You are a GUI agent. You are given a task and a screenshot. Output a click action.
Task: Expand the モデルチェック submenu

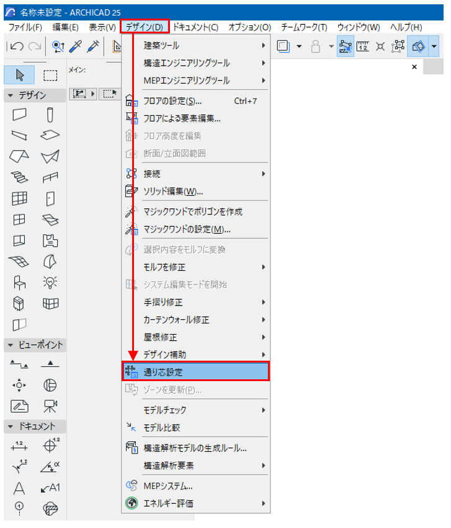pos(196,410)
